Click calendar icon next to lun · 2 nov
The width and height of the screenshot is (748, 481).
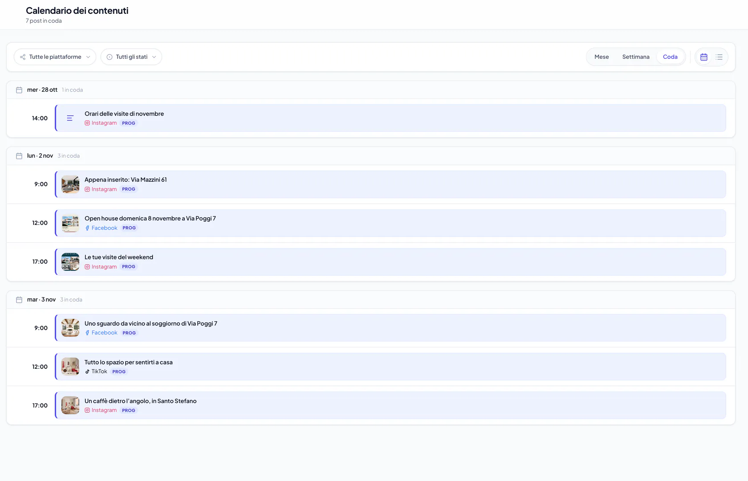[x=19, y=156]
